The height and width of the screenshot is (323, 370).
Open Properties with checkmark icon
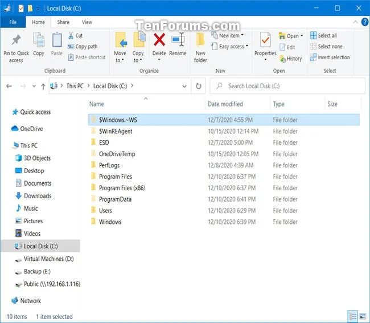pyautogui.click(x=265, y=40)
